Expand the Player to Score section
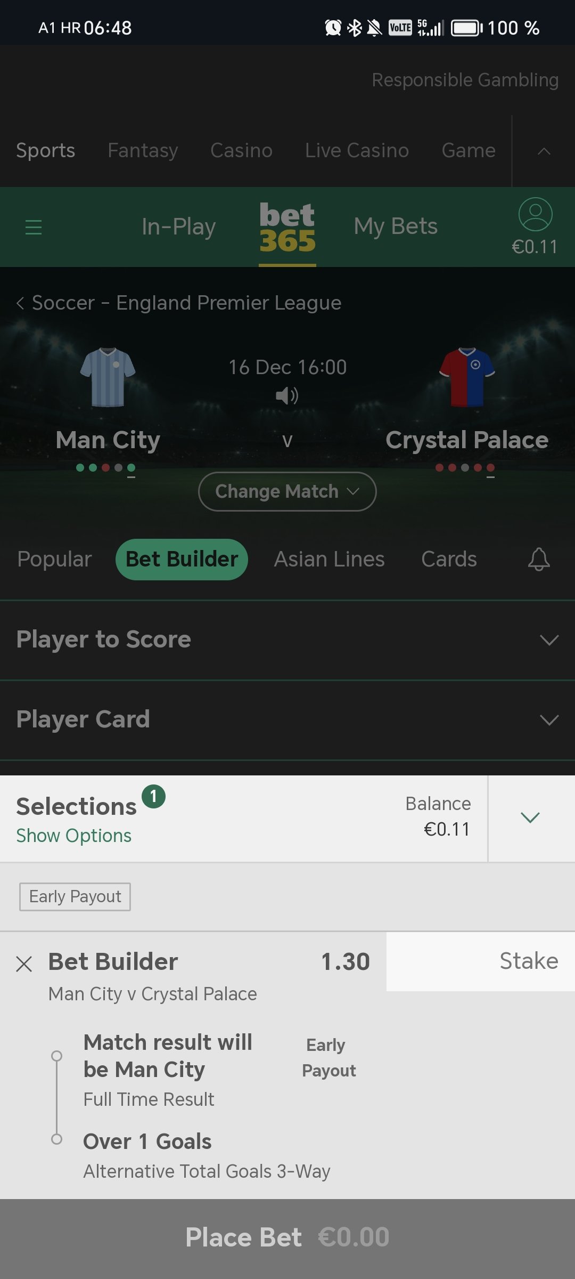Image resolution: width=575 pixels, height=1279 pixels. [x=287, y=640]
